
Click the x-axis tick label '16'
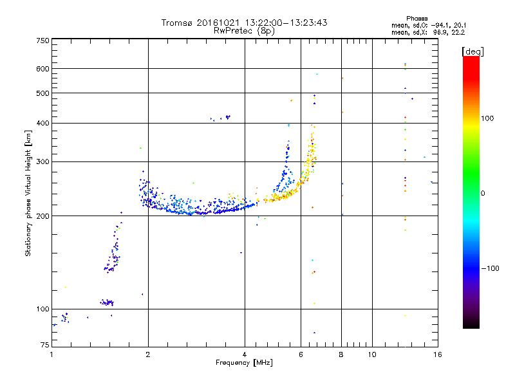point(438,354)
